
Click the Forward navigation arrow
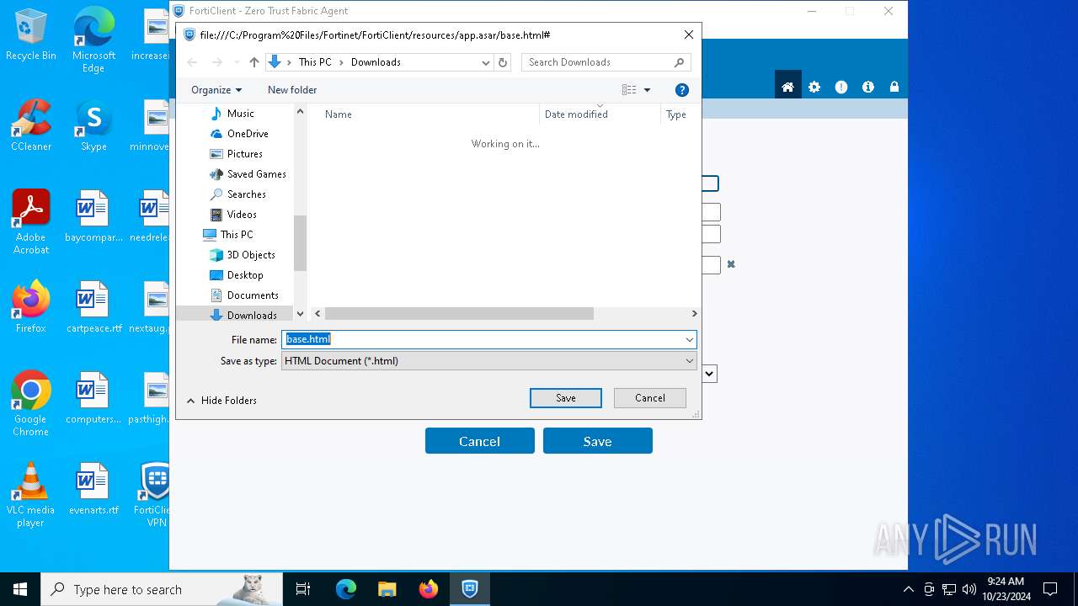(x=217, y=62)
